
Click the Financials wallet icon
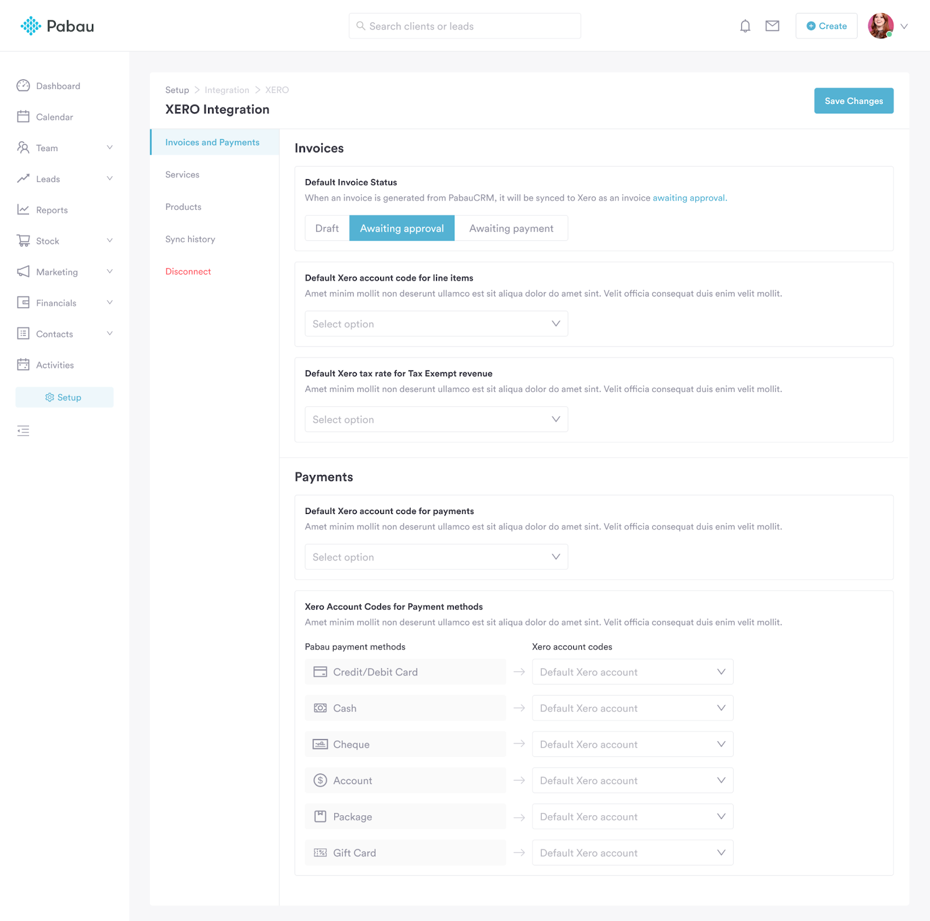pos(23,302)
